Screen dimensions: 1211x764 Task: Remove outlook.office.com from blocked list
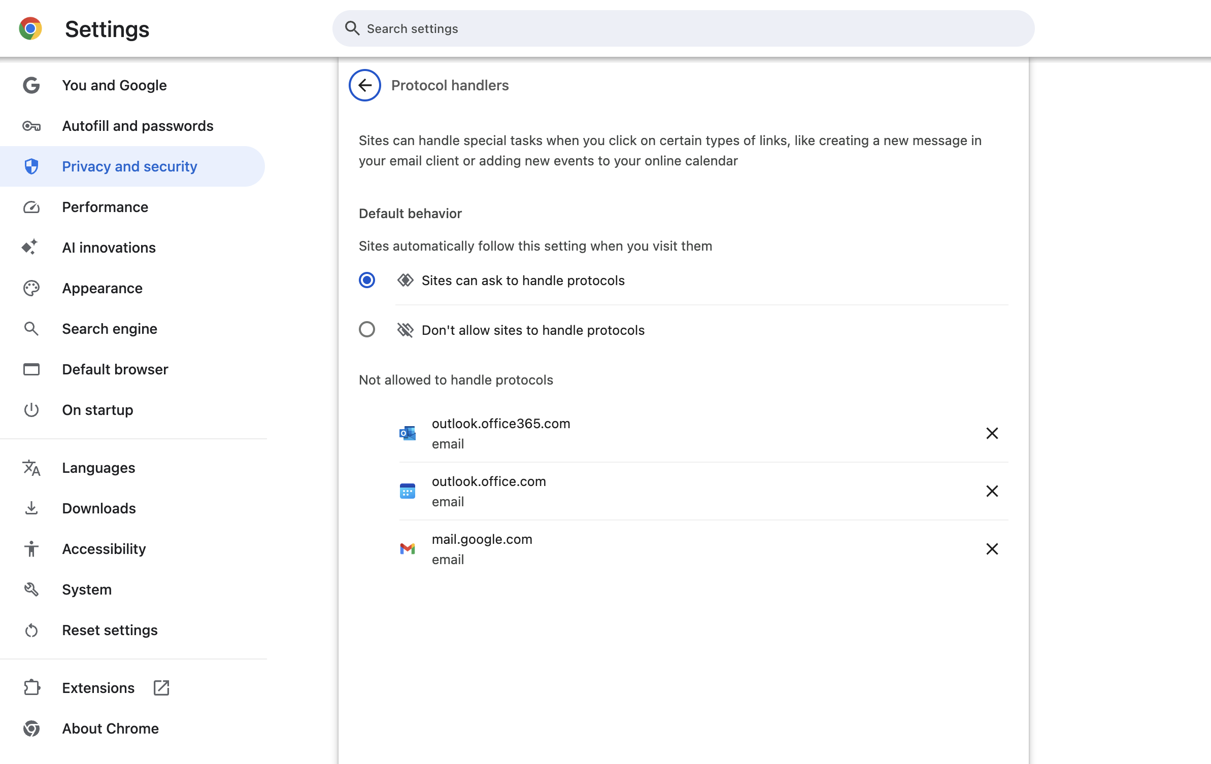click(992, 491)
